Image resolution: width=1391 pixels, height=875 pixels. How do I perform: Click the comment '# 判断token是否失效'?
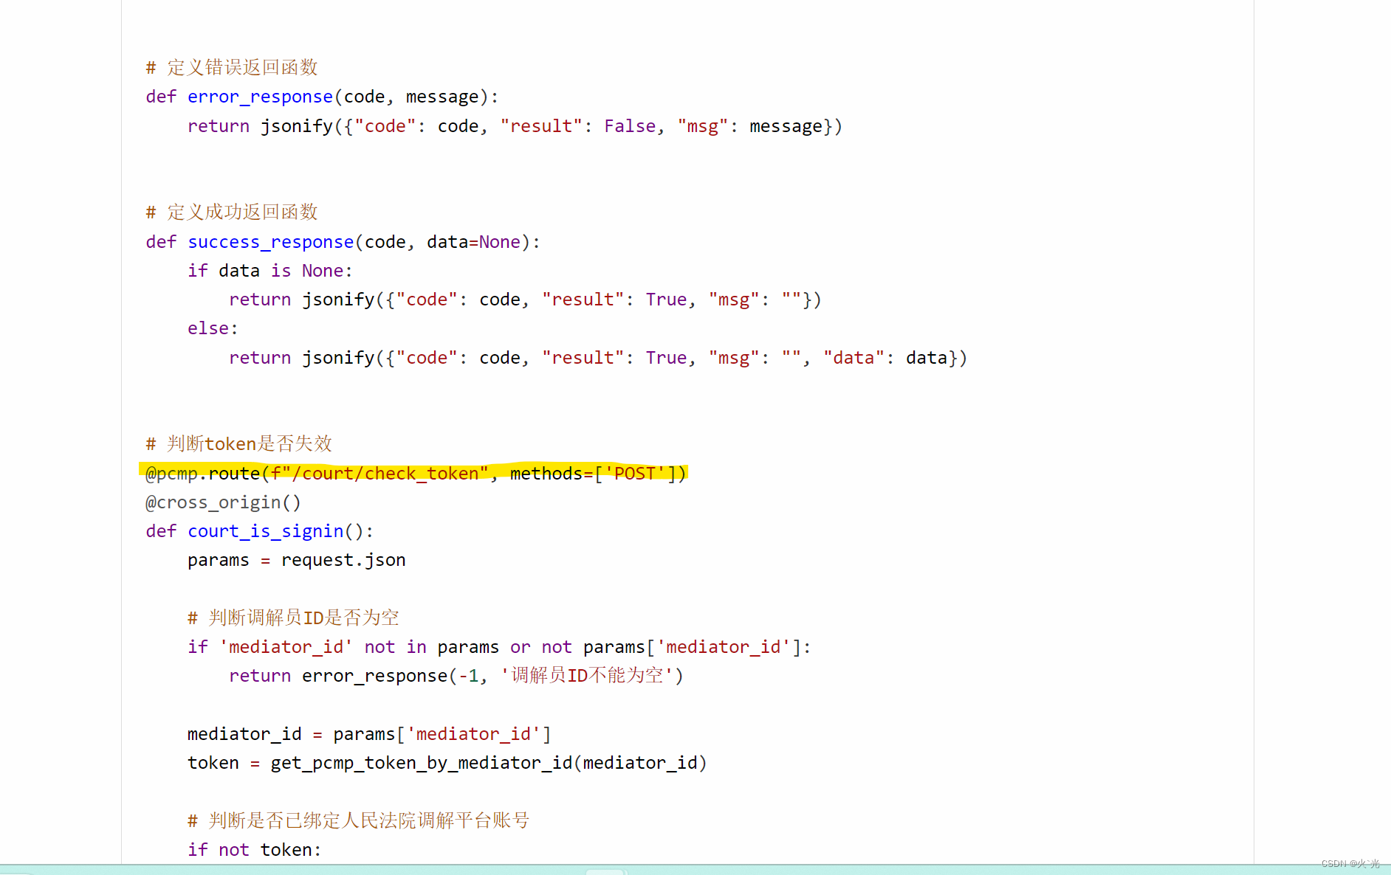[239, 443]
